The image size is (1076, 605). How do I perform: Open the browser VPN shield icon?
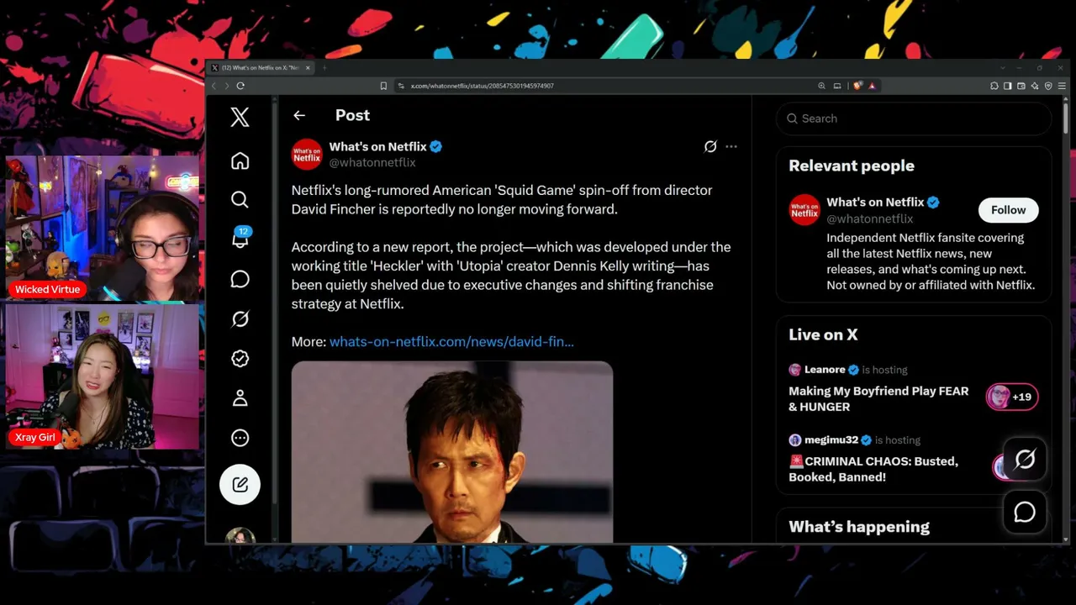coord(1048,86)
